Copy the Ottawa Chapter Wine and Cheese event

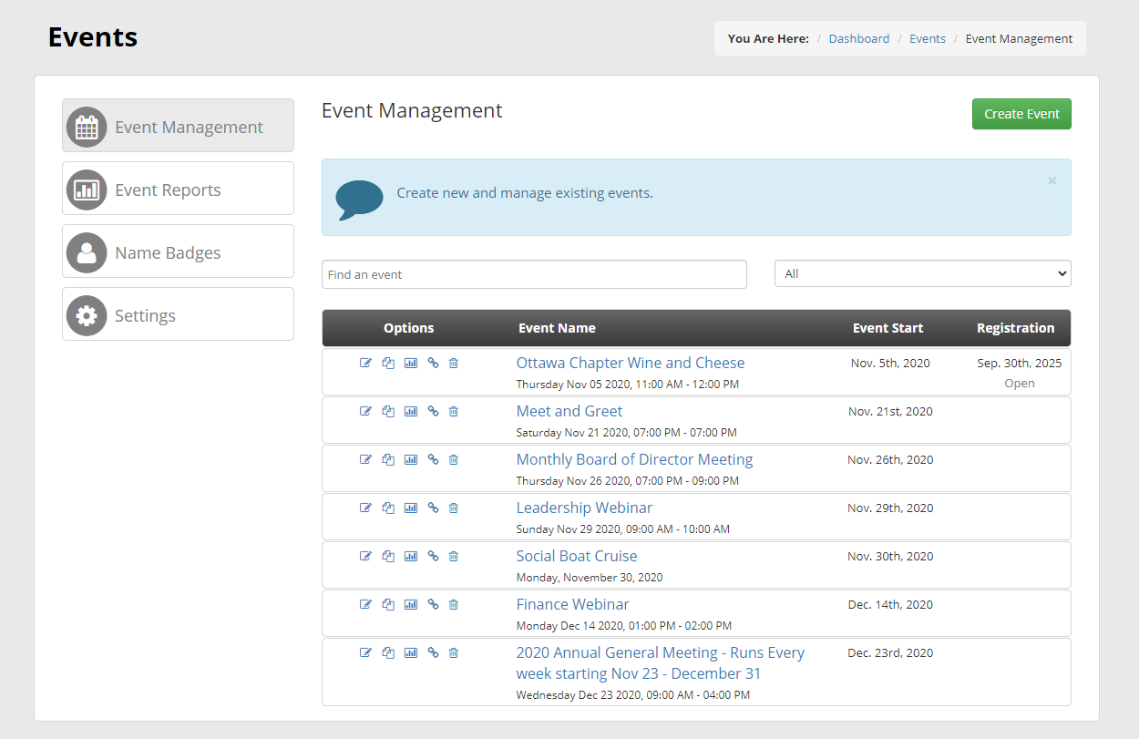[x=388, y=363]
